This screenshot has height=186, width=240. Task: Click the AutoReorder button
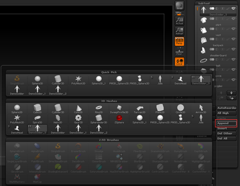coord(226,108)
